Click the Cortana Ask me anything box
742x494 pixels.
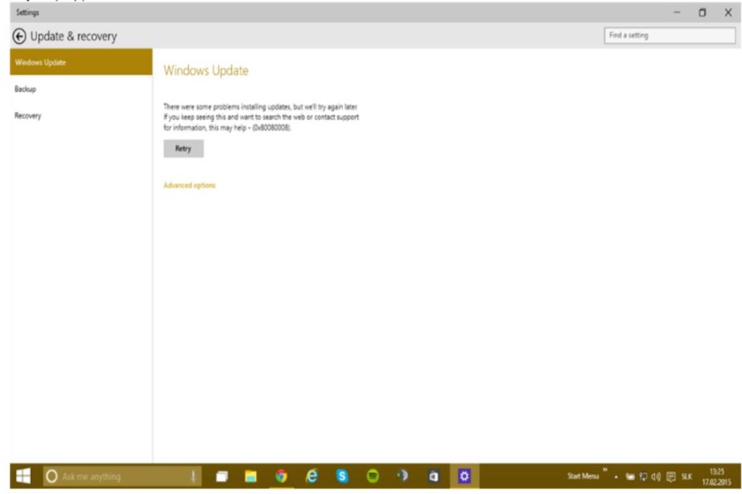tap(123, 476)
